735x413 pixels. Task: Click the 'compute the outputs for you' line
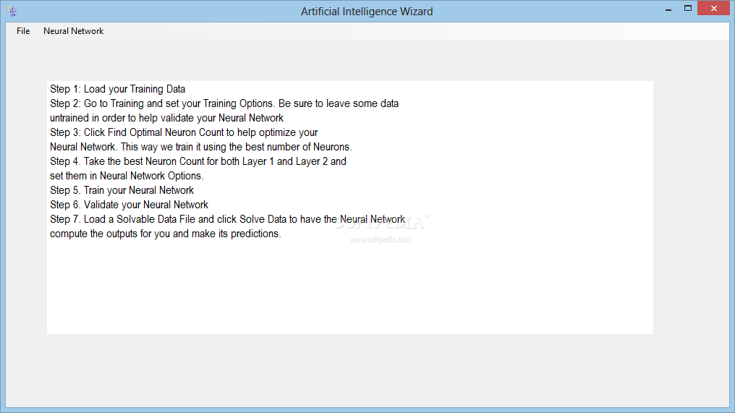tap(166, 234)
